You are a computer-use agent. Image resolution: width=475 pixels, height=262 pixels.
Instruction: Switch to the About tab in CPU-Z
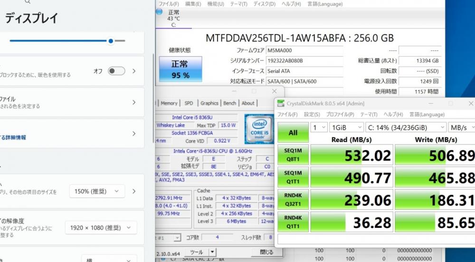[248, 103]
